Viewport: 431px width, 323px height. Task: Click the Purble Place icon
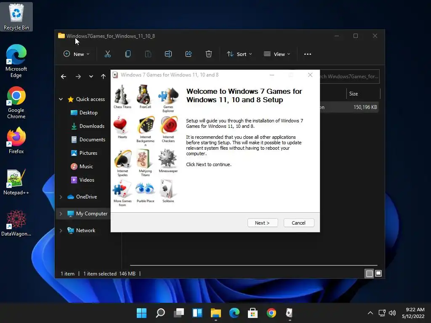(x=145, y=189)
